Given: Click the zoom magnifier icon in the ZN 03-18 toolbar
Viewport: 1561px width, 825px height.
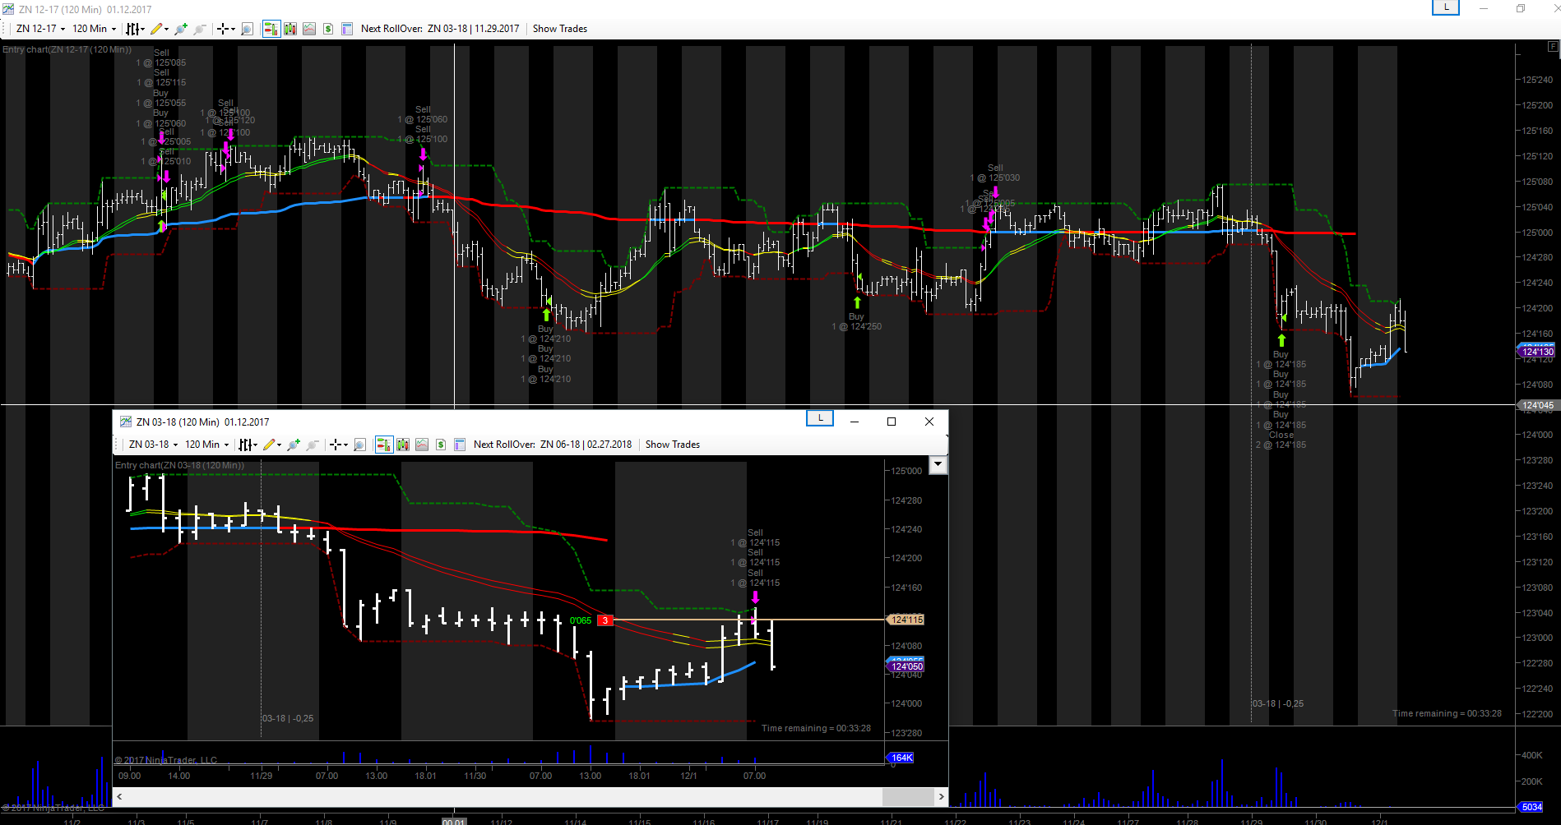Looking at the screenshot, I should point(359,445).
